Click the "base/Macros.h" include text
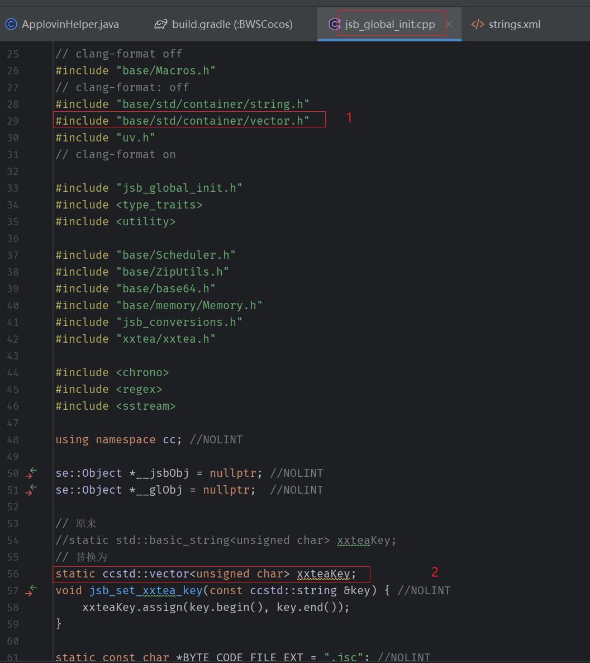590x663 pixels. 166,70
